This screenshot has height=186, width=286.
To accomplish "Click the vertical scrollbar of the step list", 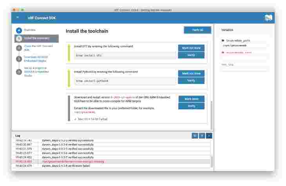I will (212, 115).
